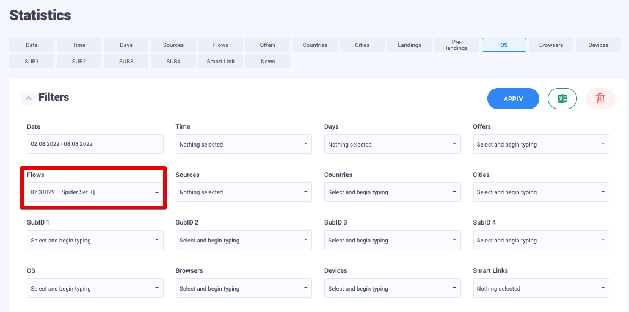Open the Days filter dropdown
The width and height of the screenshot is (629, 312).
coord(392,145)
